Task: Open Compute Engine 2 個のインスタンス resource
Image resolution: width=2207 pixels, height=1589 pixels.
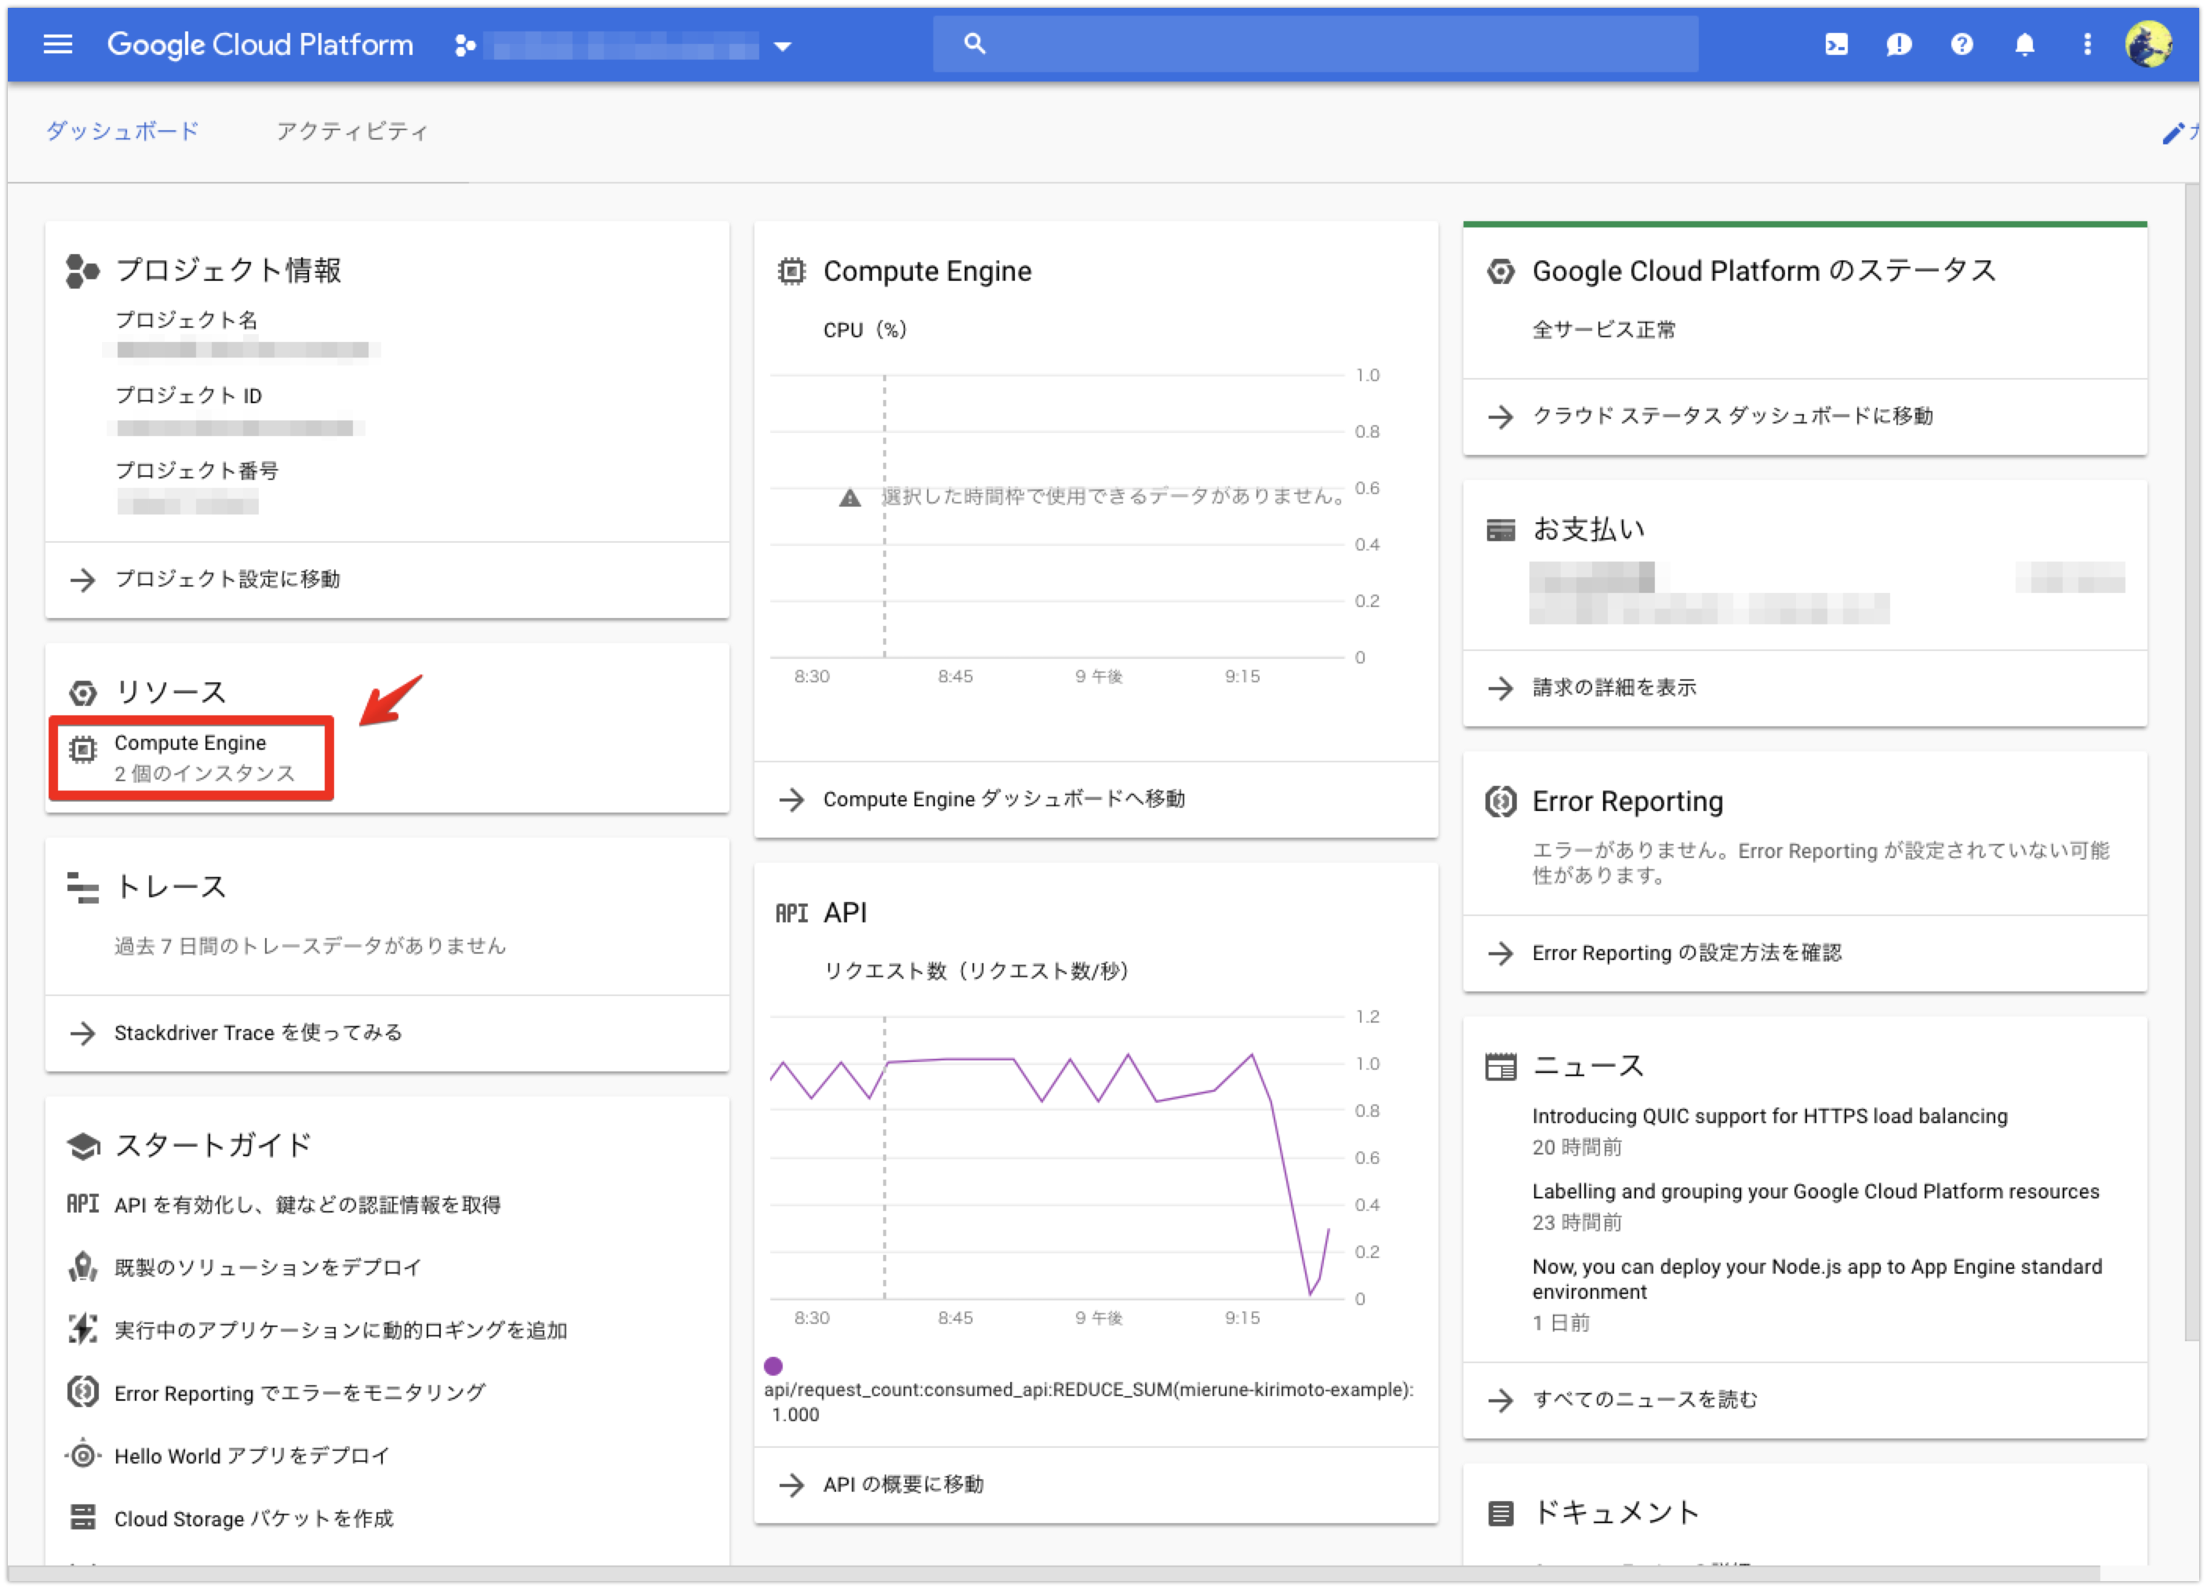Action: click(x=191, y=758)
